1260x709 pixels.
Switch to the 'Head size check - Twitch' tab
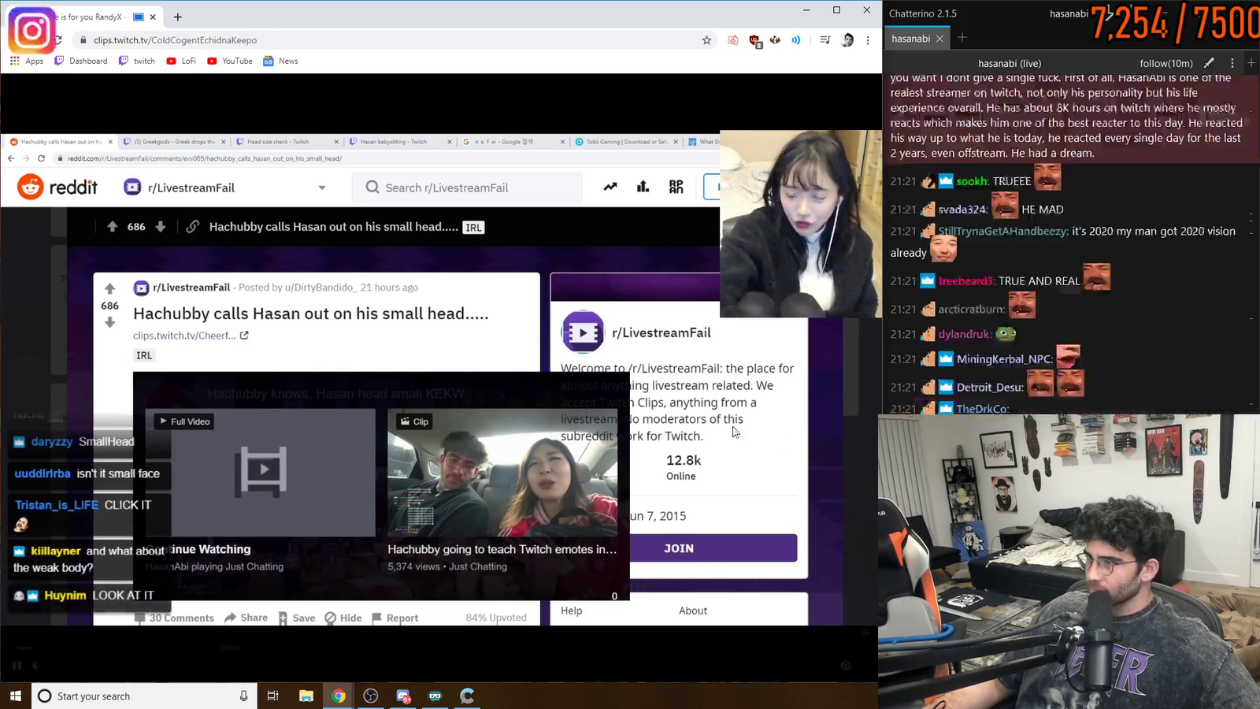click(287, 142)
